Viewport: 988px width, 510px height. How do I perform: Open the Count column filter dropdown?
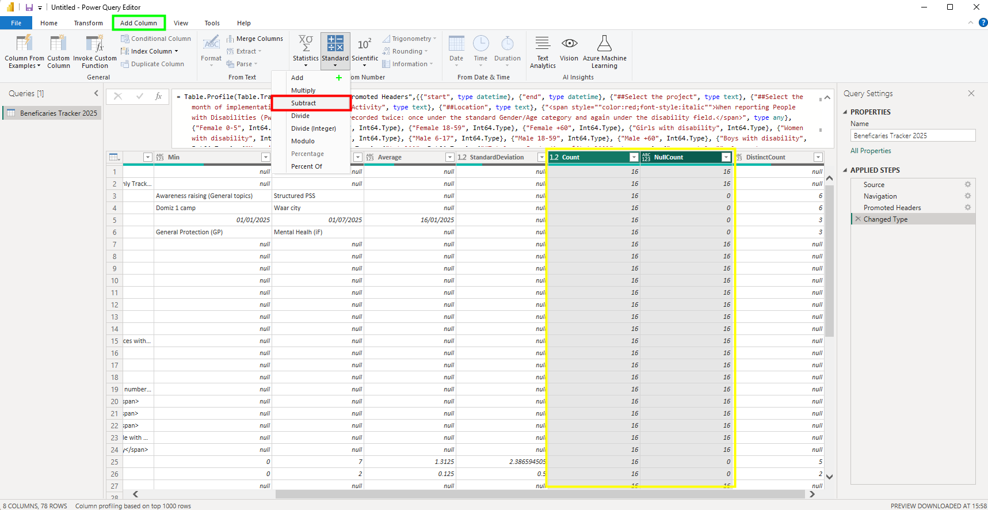[634, 157]
